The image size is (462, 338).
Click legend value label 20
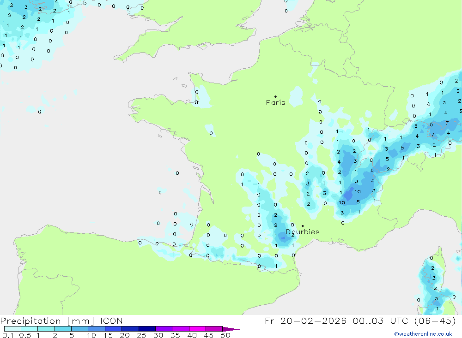click(x=125, y=335)
